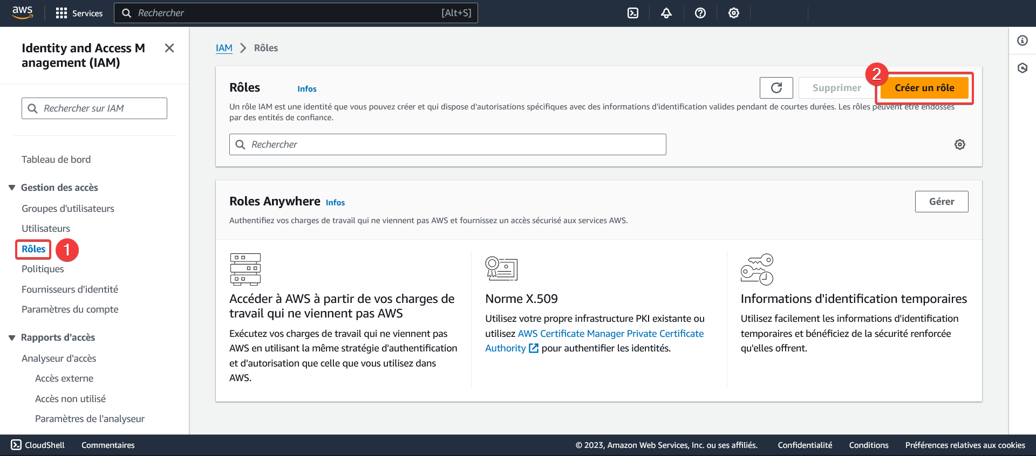Click Créer un rôle button
1036x456 pixels.
click(x=924, y=88)
